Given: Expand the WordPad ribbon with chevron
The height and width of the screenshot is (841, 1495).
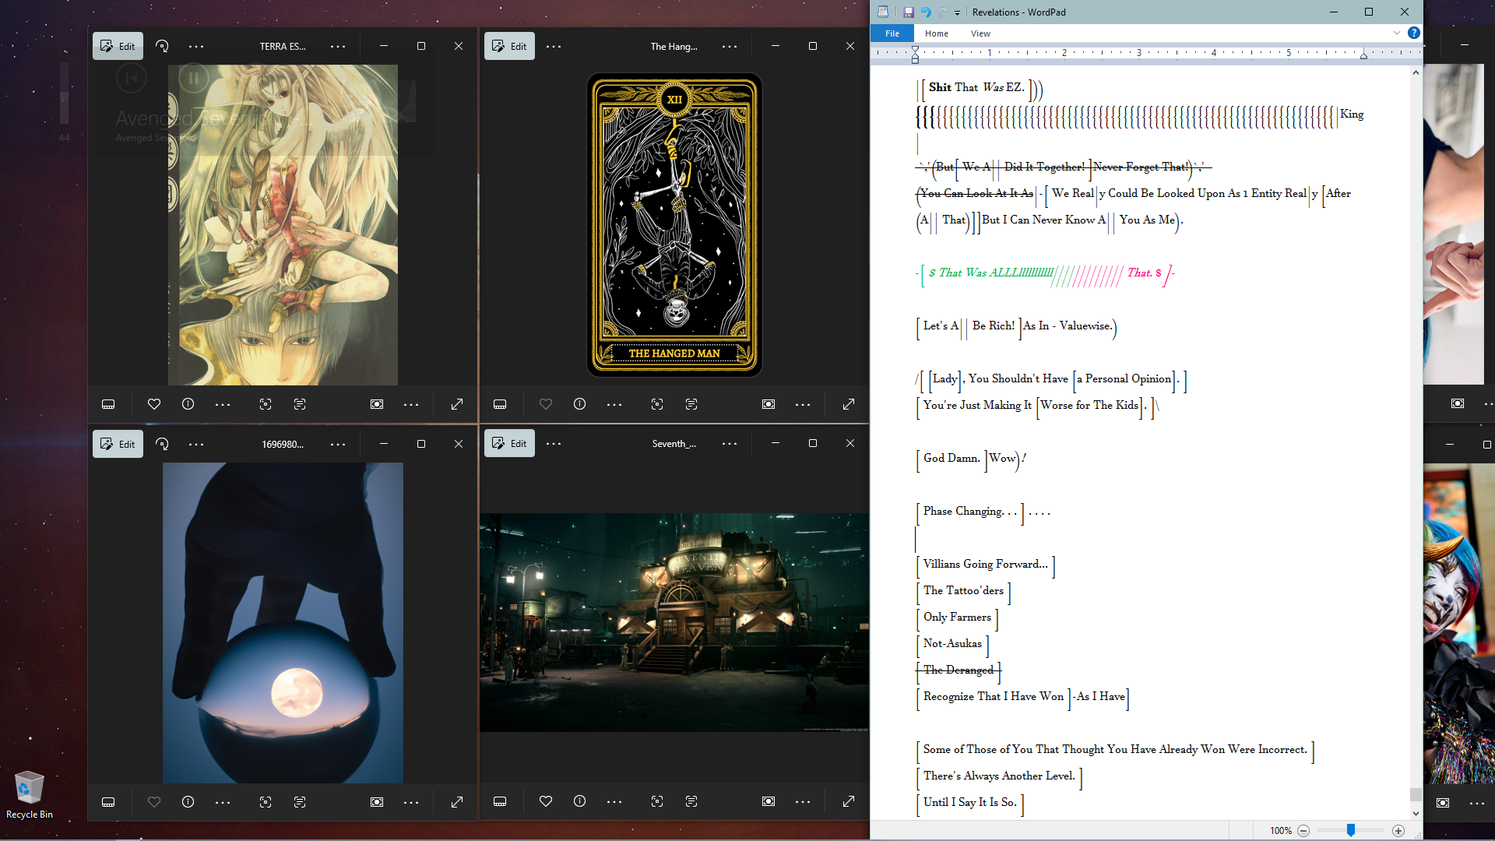Looking at the screenshot, I should [1397, 33].
